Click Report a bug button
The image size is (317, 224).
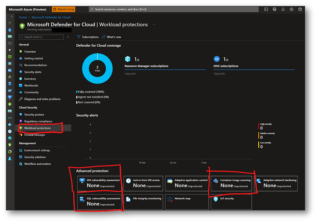[x=64, y=9]
